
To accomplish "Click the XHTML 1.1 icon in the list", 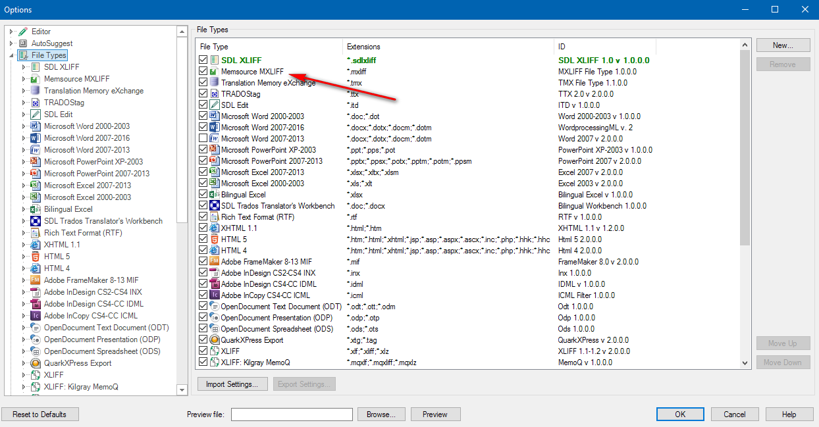I will pos(214,228).
